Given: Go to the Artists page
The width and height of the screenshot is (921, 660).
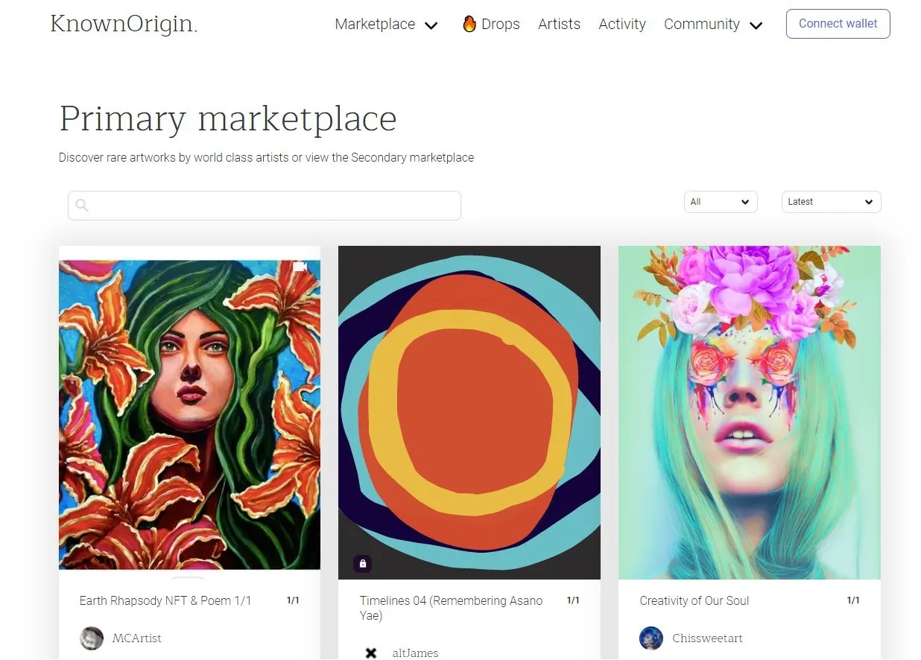Looking at the screenshot, I should (559, 24).
